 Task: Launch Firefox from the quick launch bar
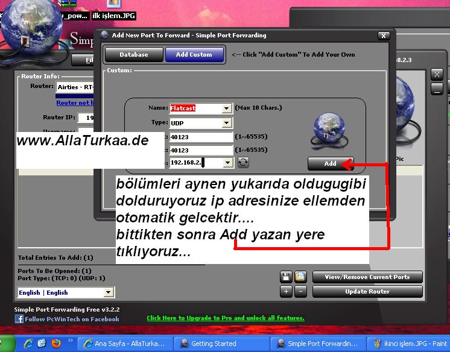(56, 344)
